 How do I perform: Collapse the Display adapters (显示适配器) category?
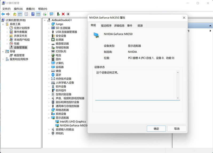(49, 118)
